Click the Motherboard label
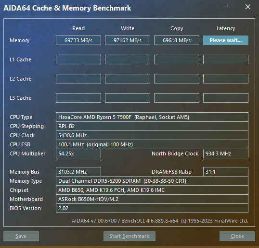Image resolution: width=259 pixels, height=248 pixels. tap(26, 199)
